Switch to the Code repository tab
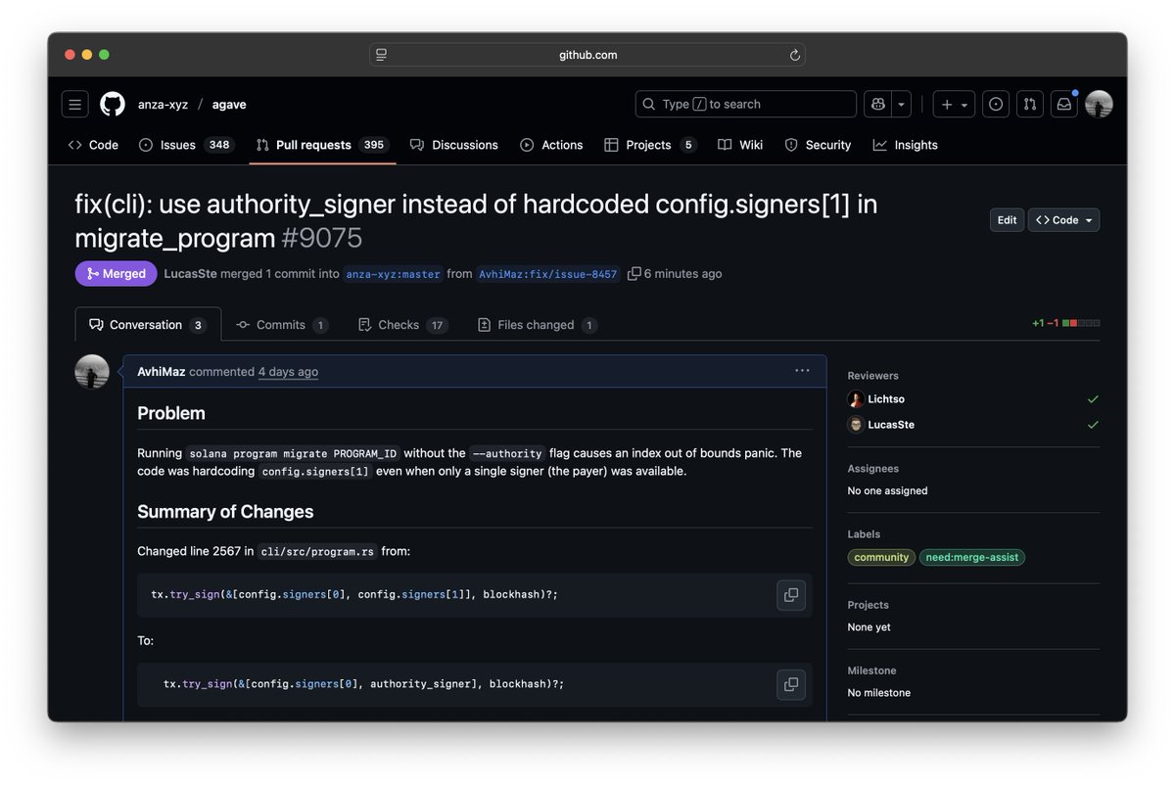The height and width of the screenshot is (785, 1175). pyautogui.click(x=93, y=145)
